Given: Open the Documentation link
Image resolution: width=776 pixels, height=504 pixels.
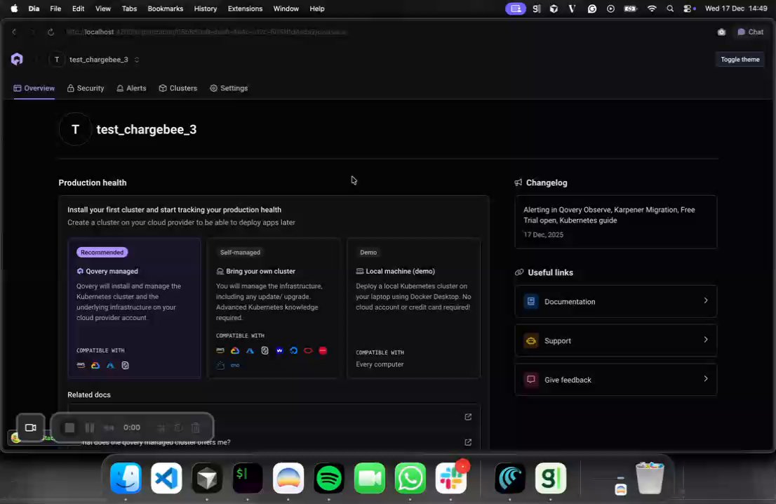Looking at the screenshot, I should pos(615,301).
